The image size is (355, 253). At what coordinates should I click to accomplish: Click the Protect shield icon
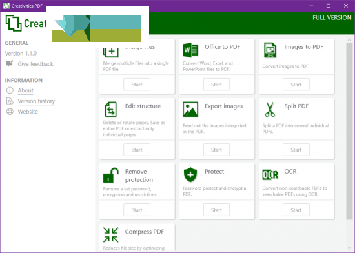pos(190,174)
